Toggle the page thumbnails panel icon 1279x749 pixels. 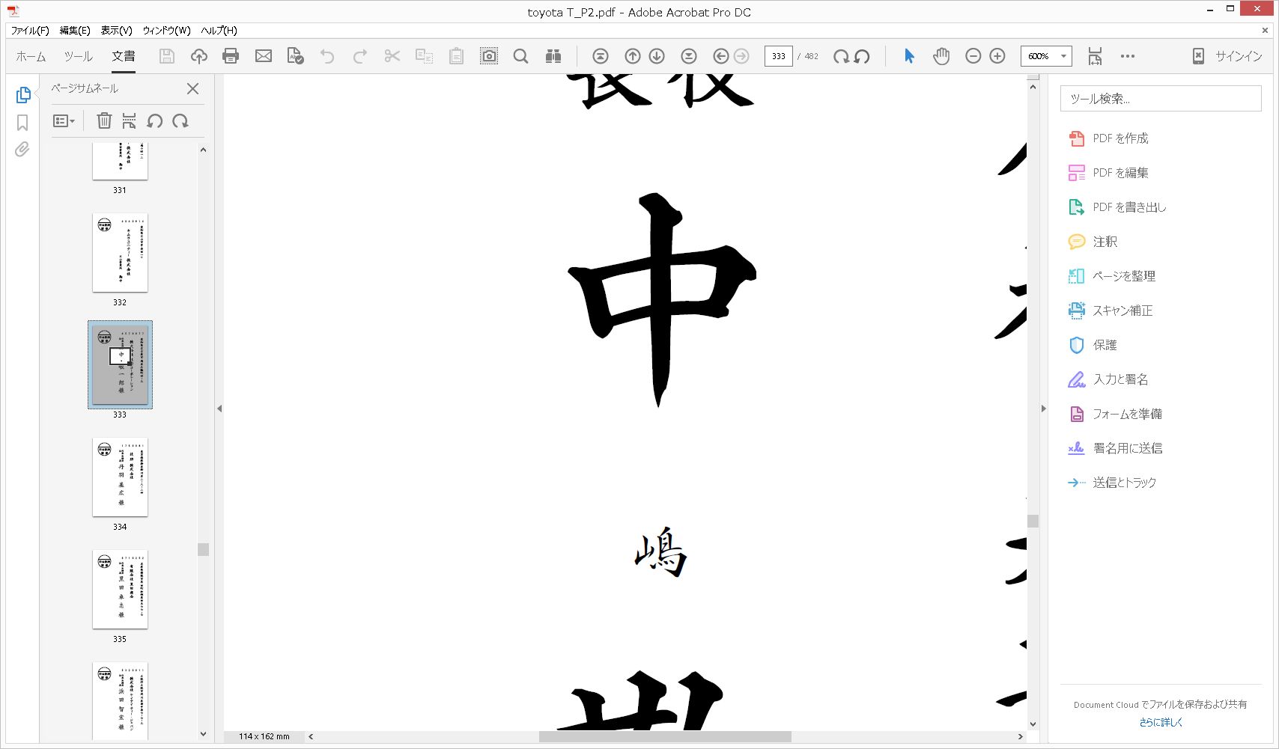click(x=23, y=95)
